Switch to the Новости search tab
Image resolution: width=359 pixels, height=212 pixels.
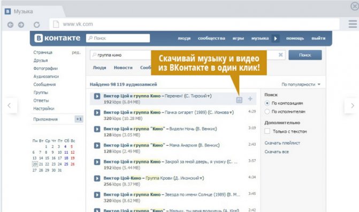(123, 67)
